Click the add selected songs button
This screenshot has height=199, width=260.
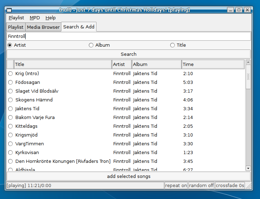[x=129, y=176]
